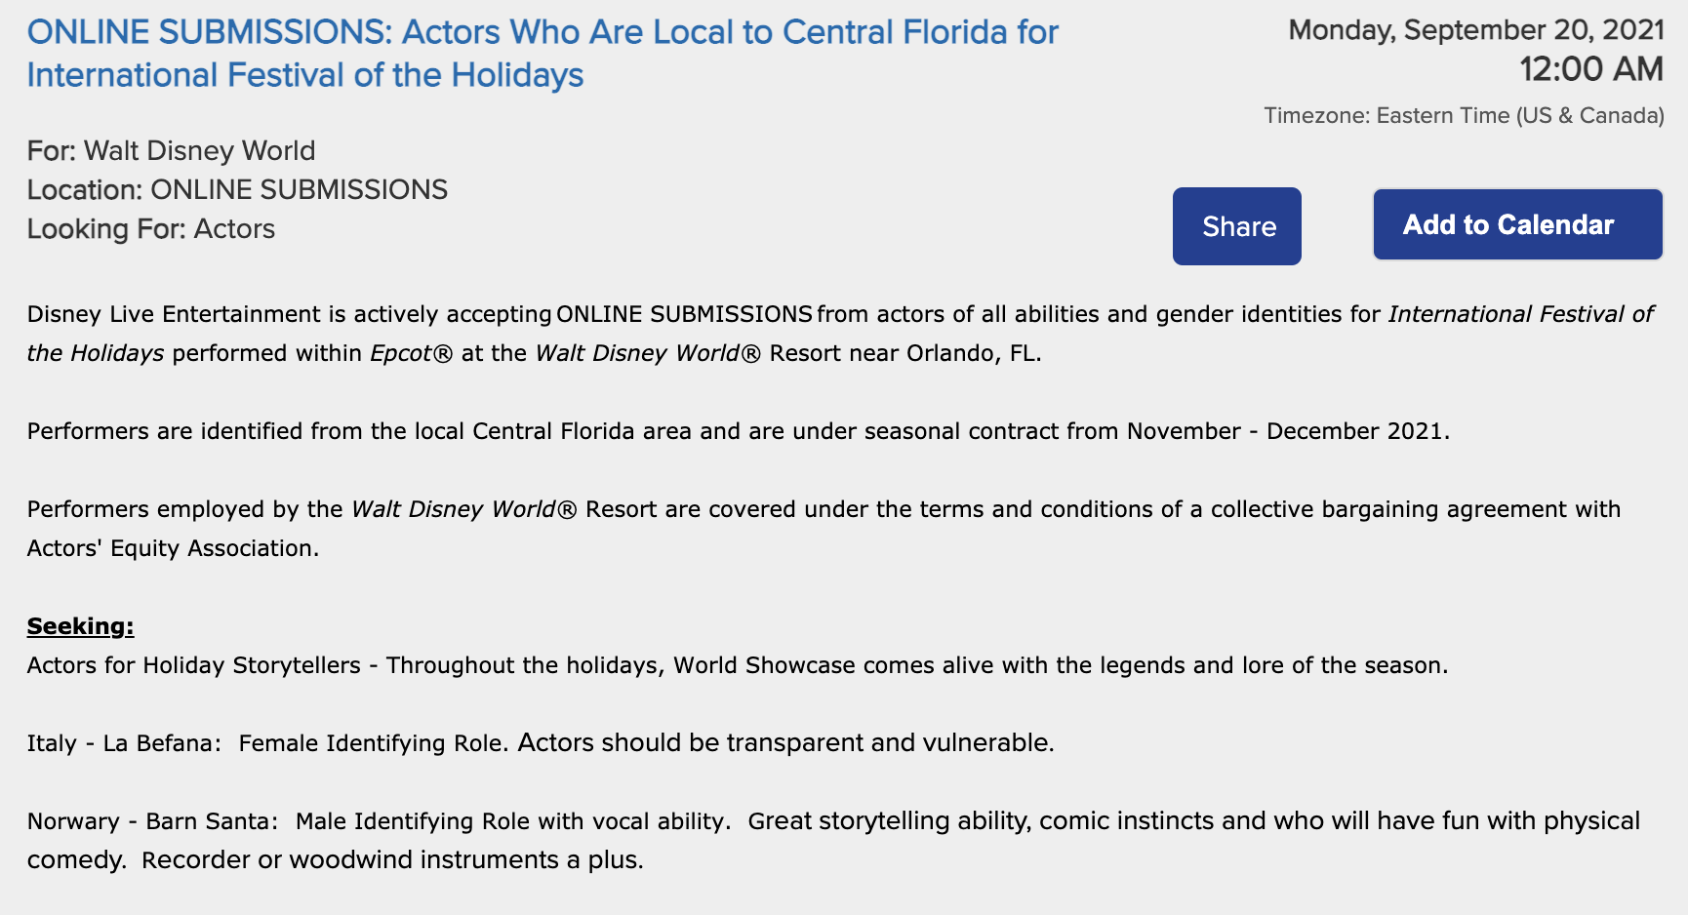Click the Italy - La Befana role line
This screenshot has height=915, width=1688.
pos(540,743)
